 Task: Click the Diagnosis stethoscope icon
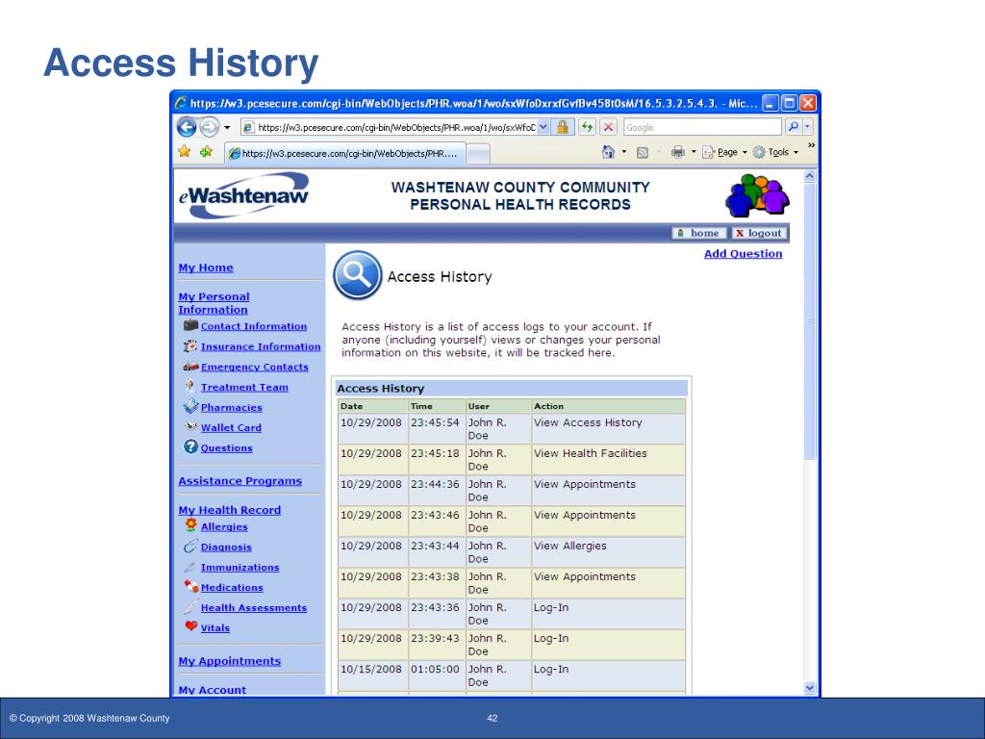(190, 547)
